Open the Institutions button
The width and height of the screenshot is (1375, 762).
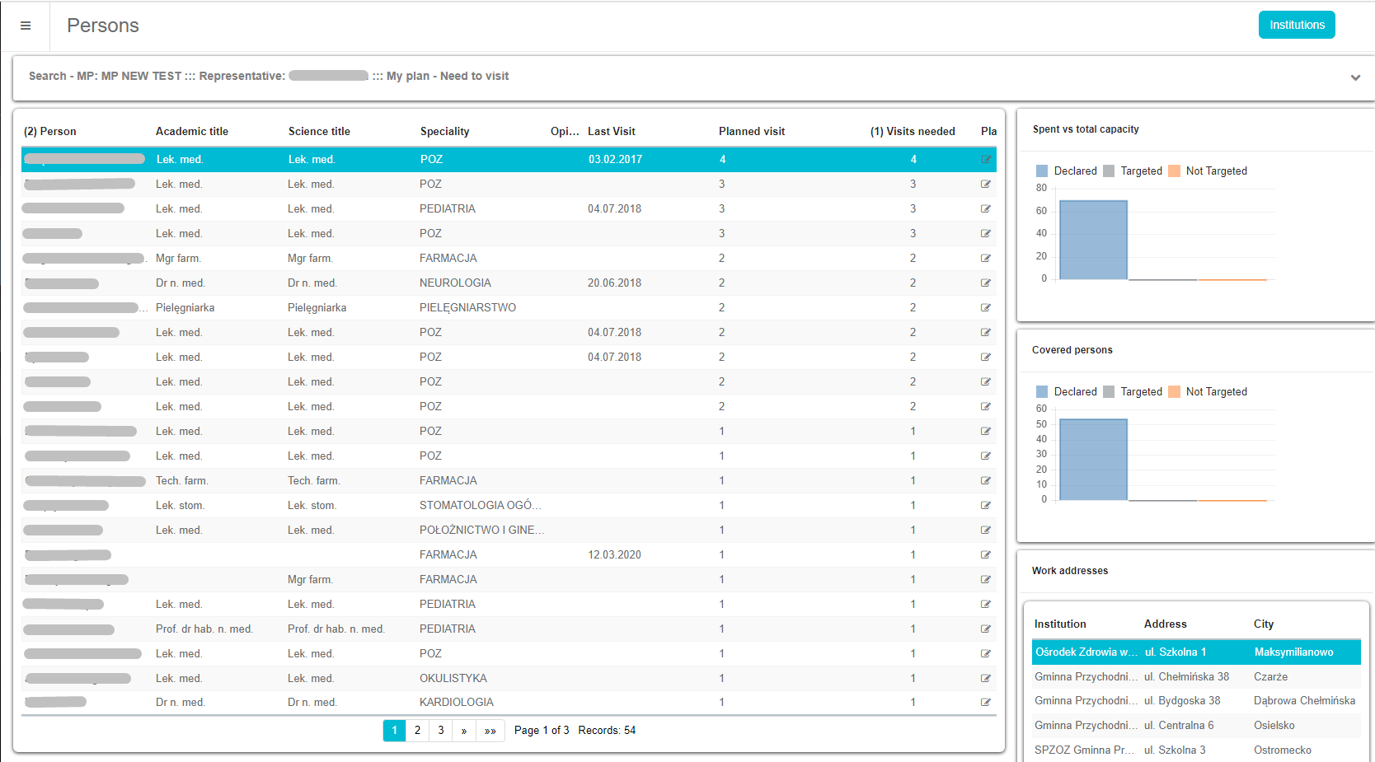1296,26
